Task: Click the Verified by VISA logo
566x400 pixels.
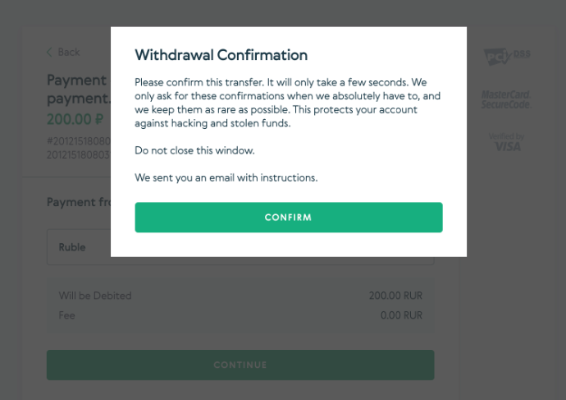Action: tap(507, 142)
